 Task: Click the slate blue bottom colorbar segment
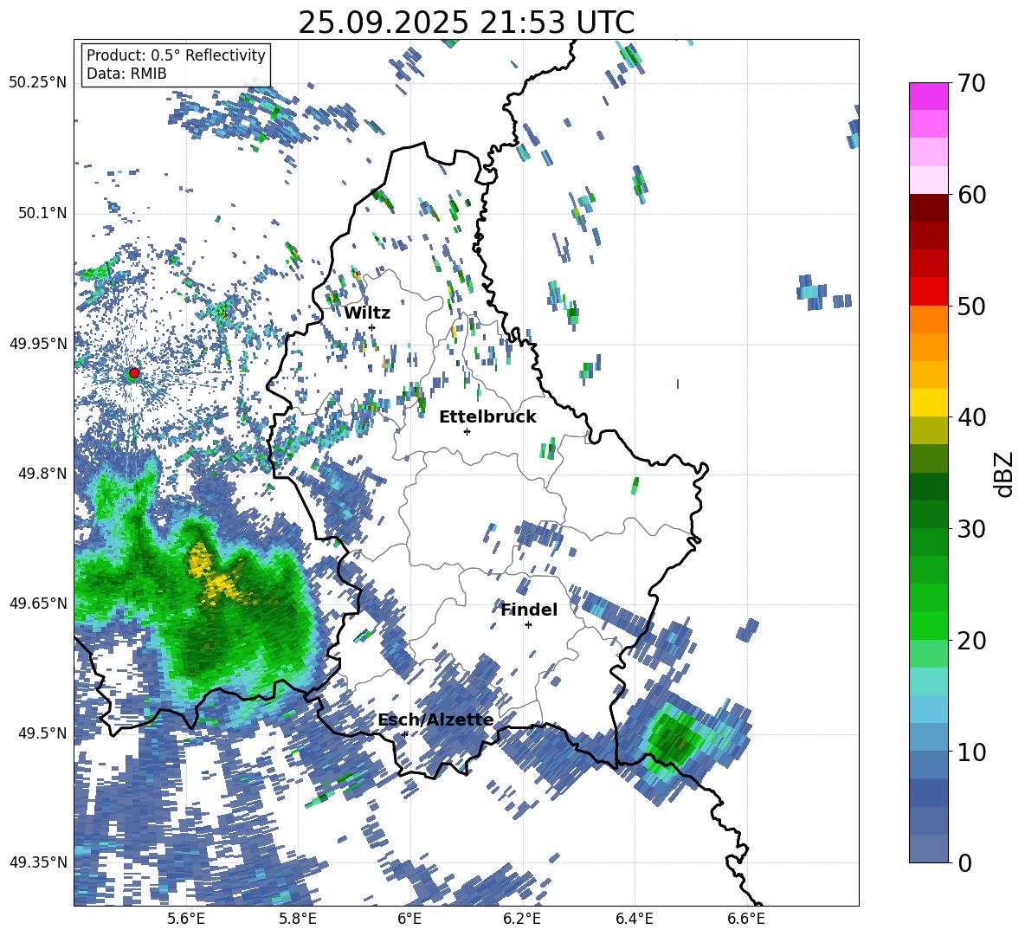(x=928, y=849)
